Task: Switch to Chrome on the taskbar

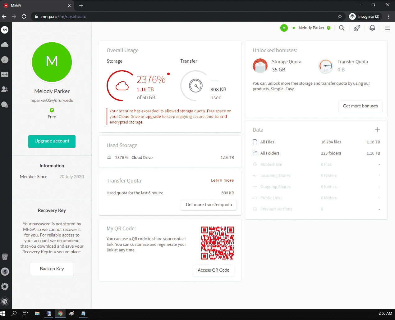Action: [x=60, y=313]
